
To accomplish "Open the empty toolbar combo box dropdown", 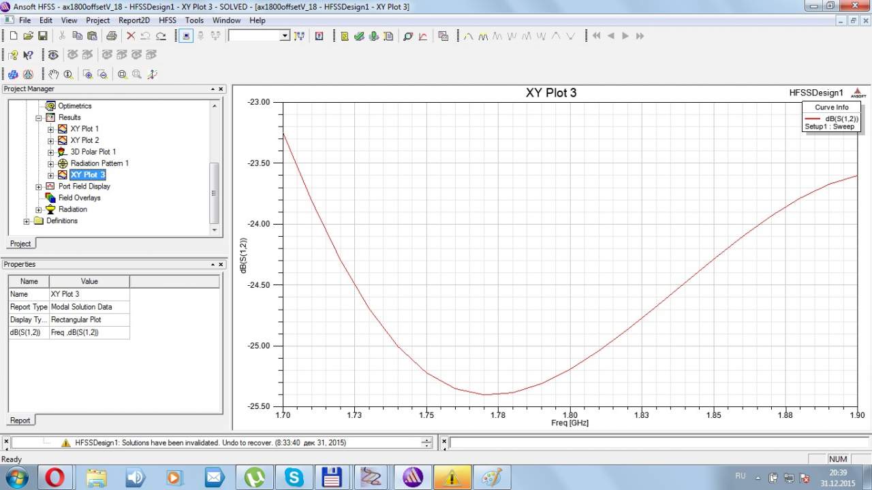I will click(285, 36).
